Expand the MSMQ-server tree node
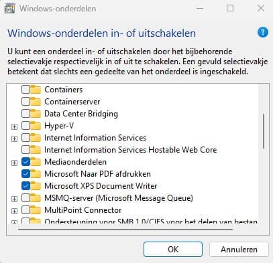Image resolution: width=273 pixels, height=263 pixels. [14, 199]
